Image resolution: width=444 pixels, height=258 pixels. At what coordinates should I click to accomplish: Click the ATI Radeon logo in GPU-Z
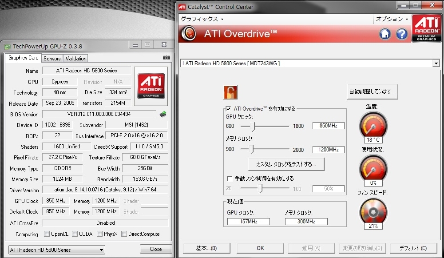pyautogui.click(x=151, y=86)
